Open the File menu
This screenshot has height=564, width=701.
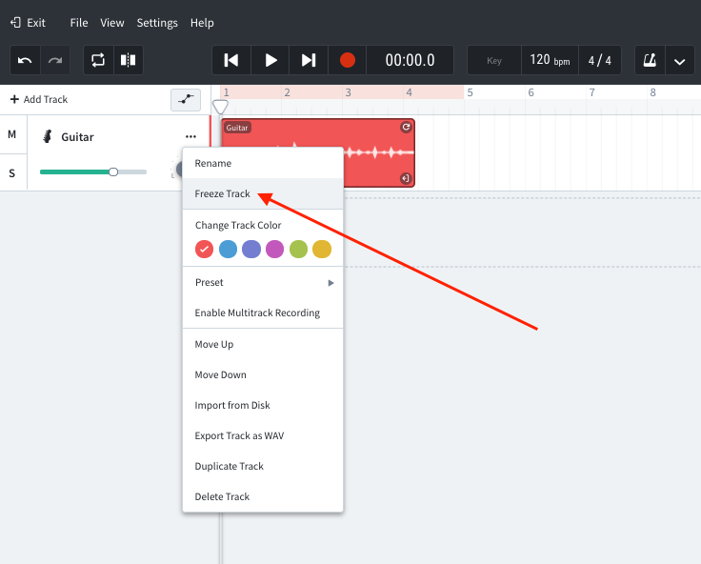pos(79,23)
